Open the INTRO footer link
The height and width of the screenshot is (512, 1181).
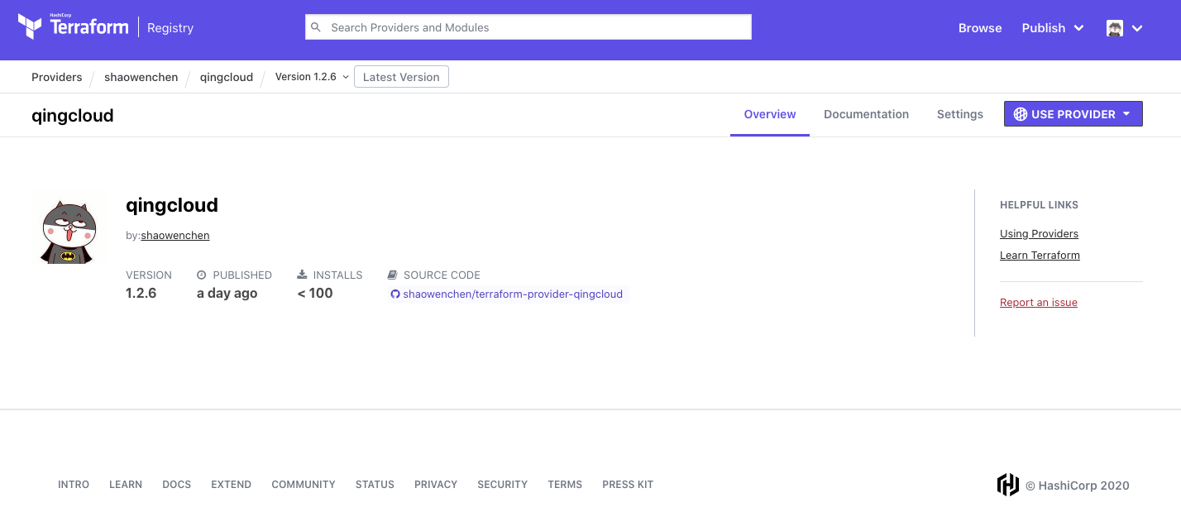click(x=74, y=485)
